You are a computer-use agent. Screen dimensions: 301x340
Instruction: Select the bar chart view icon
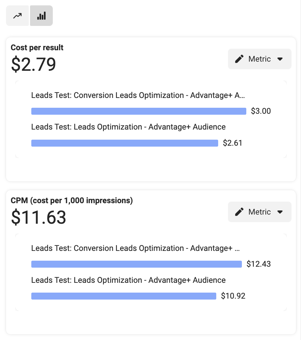41,15
